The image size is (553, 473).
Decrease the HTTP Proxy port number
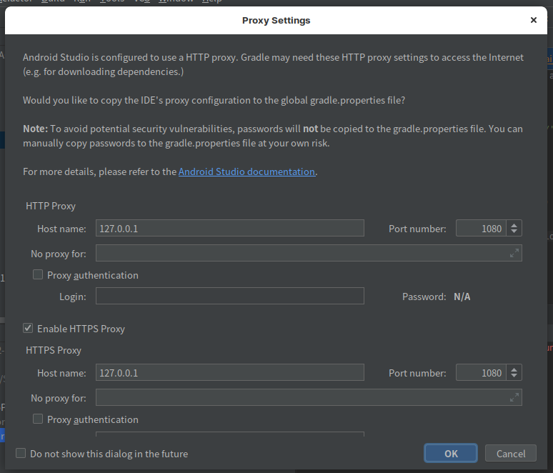pos(514,231)
